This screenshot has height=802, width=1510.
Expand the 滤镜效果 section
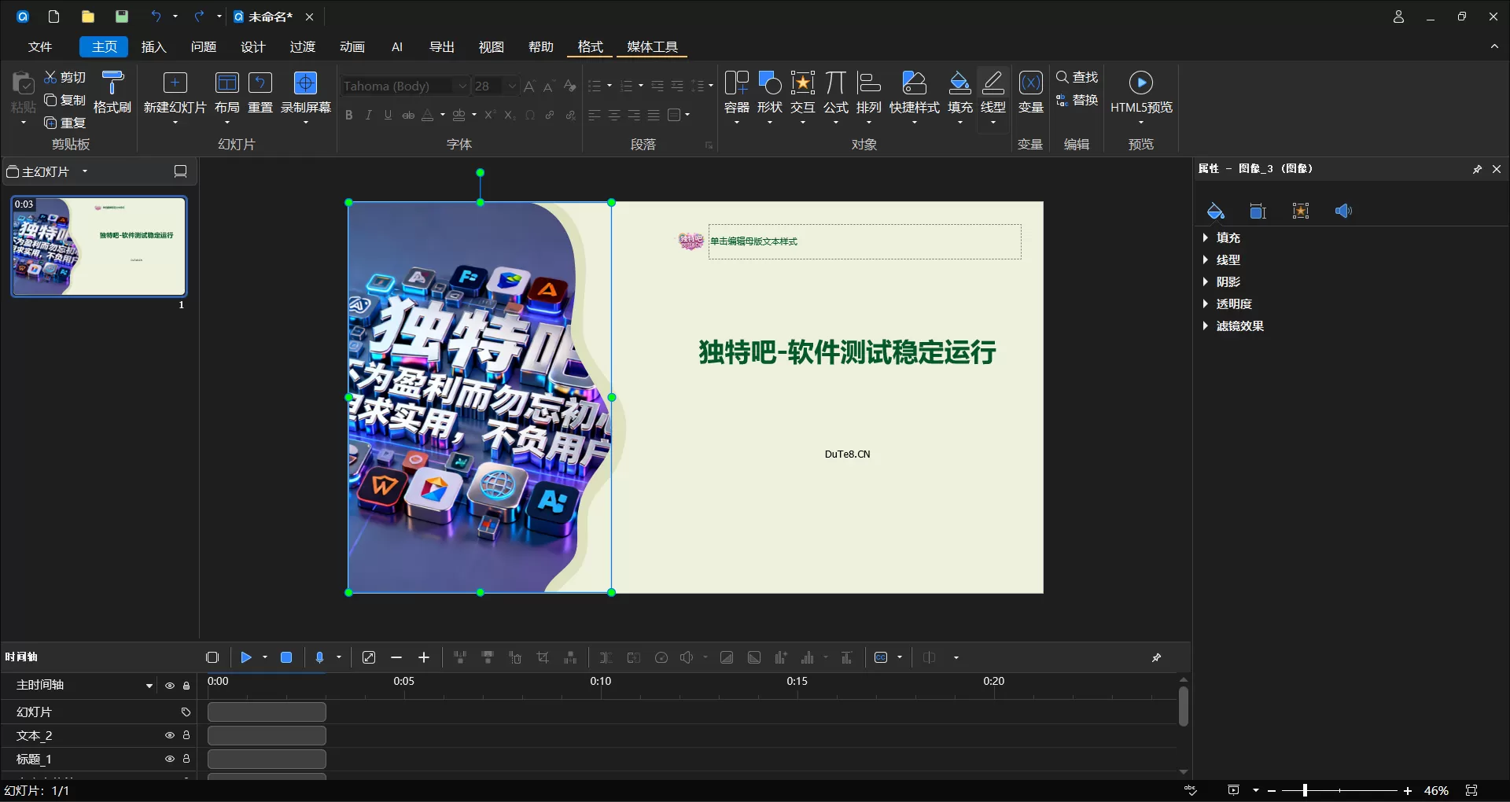[x=1239, y=326]
